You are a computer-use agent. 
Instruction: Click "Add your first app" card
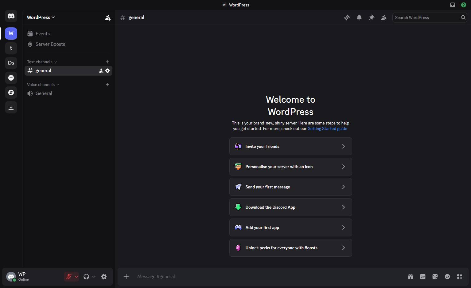click(x=291, y=227)
